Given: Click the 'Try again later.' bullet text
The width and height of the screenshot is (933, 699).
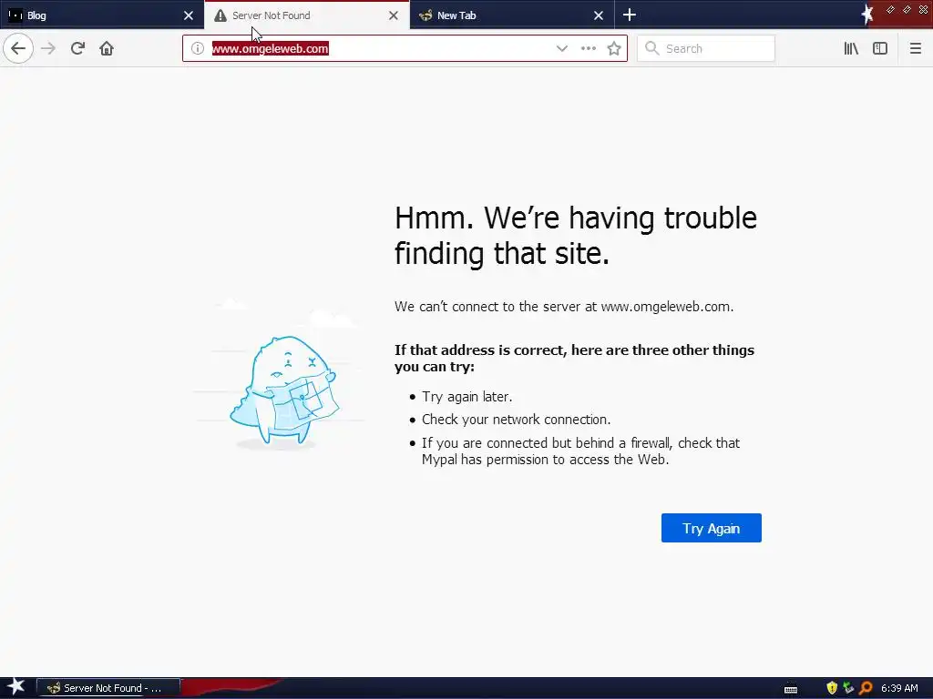Looking at the screenshot, I should [x=467, y=397].
